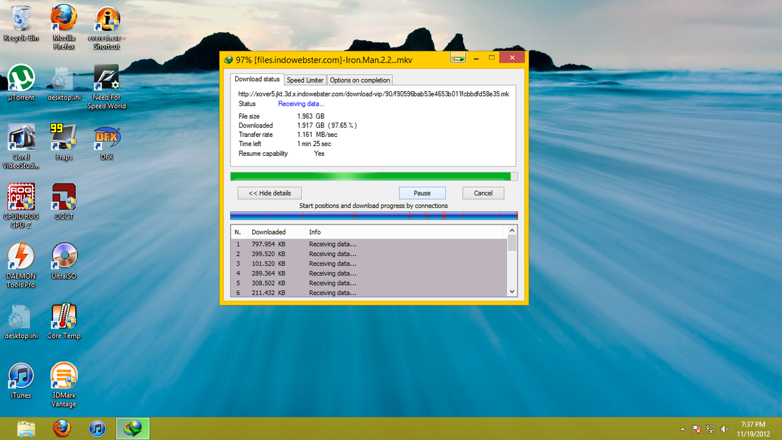
Task: Click Time left value 1 min 25 sec
Action: (x=315, y=144)
